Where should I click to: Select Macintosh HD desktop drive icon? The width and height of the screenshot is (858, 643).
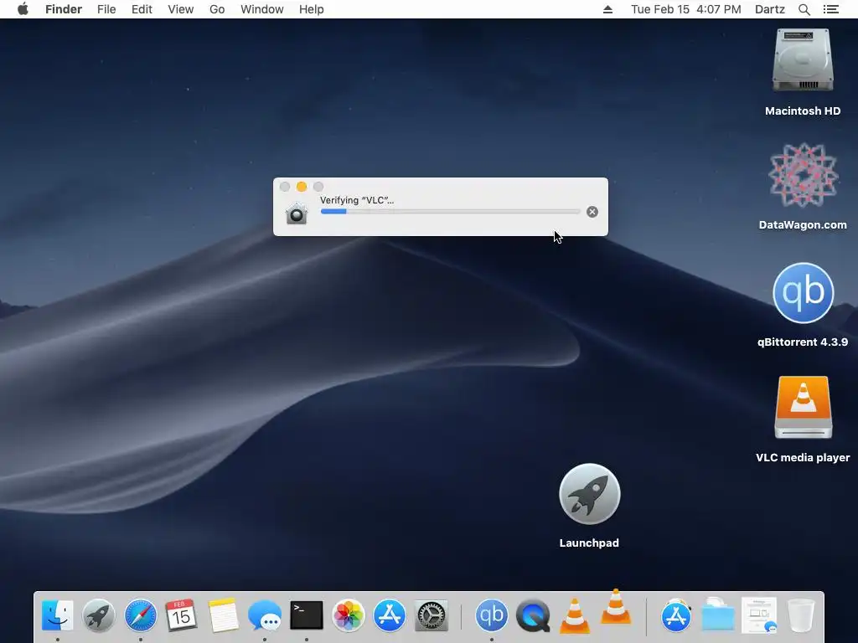click(803, 60)
